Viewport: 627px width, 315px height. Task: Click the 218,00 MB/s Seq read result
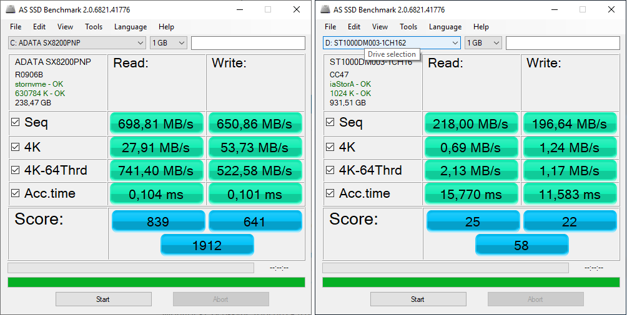point(471,124)
